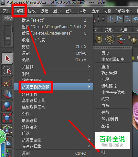
Task: Click the polygon cylinder shelf icon
Action: 99,39
